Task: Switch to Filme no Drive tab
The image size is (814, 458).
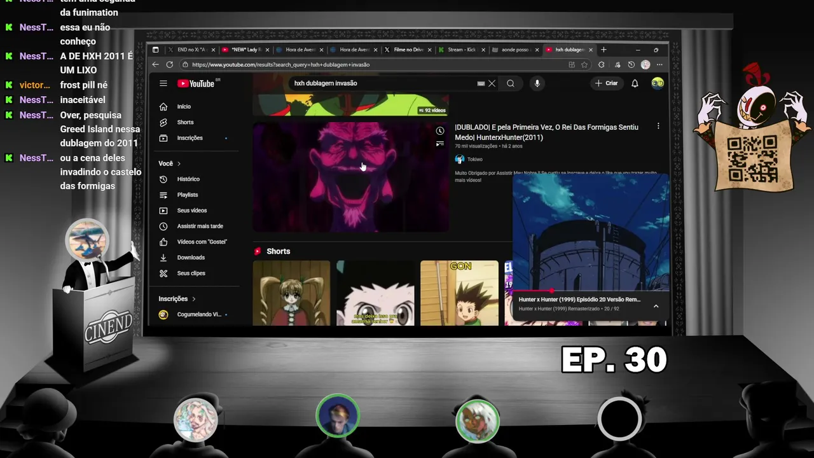Action: click(x=407, y=50)
